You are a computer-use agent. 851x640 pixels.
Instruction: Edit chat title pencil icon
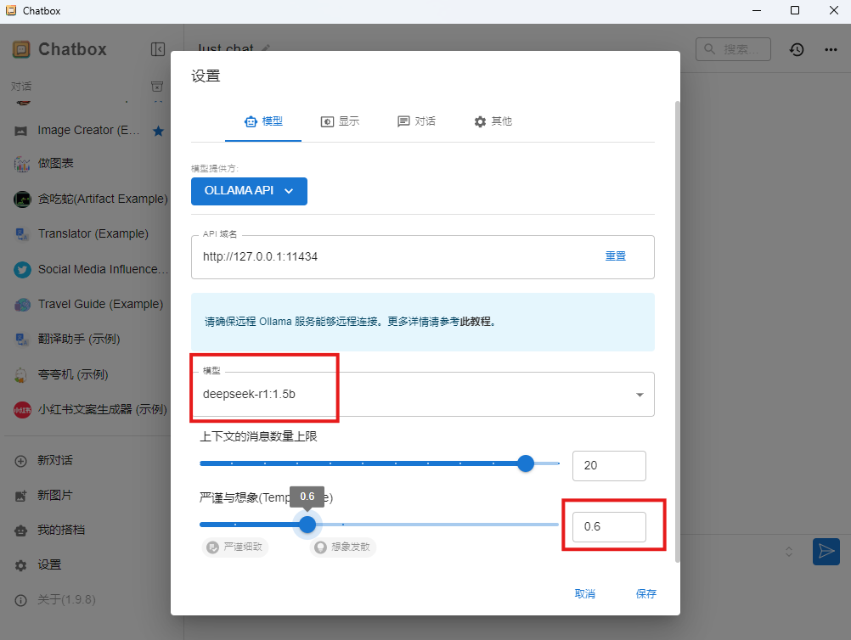(x=265, y=48)
